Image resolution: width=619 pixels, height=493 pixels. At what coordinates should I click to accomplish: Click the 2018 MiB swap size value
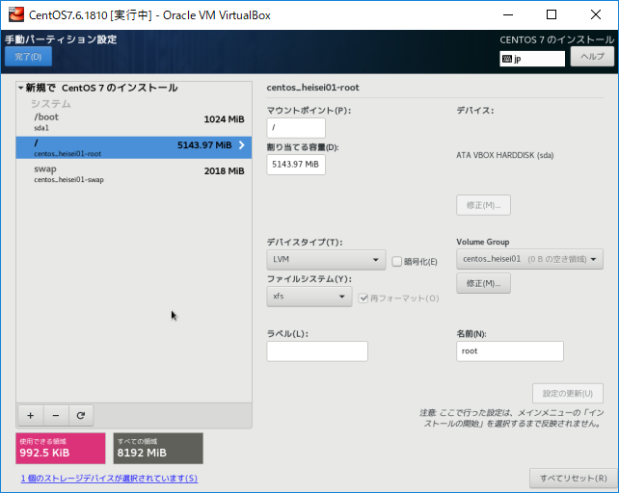(x=224, y=170)
